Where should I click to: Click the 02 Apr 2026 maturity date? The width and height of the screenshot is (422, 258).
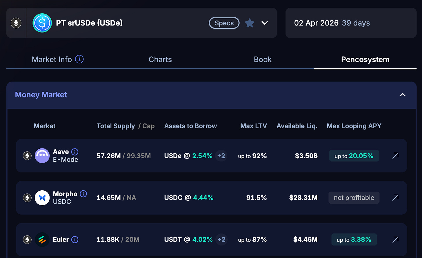pos(316,23)
